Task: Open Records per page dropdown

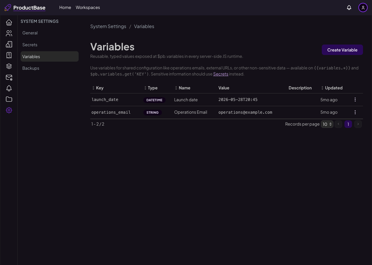Action: coord(327,124)
